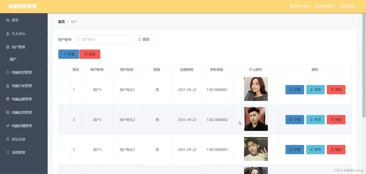Viewport: 366px width, 174px height.
Task: Expand 电脑类型管理 using its chevron
Action: (x=41, y=72)
